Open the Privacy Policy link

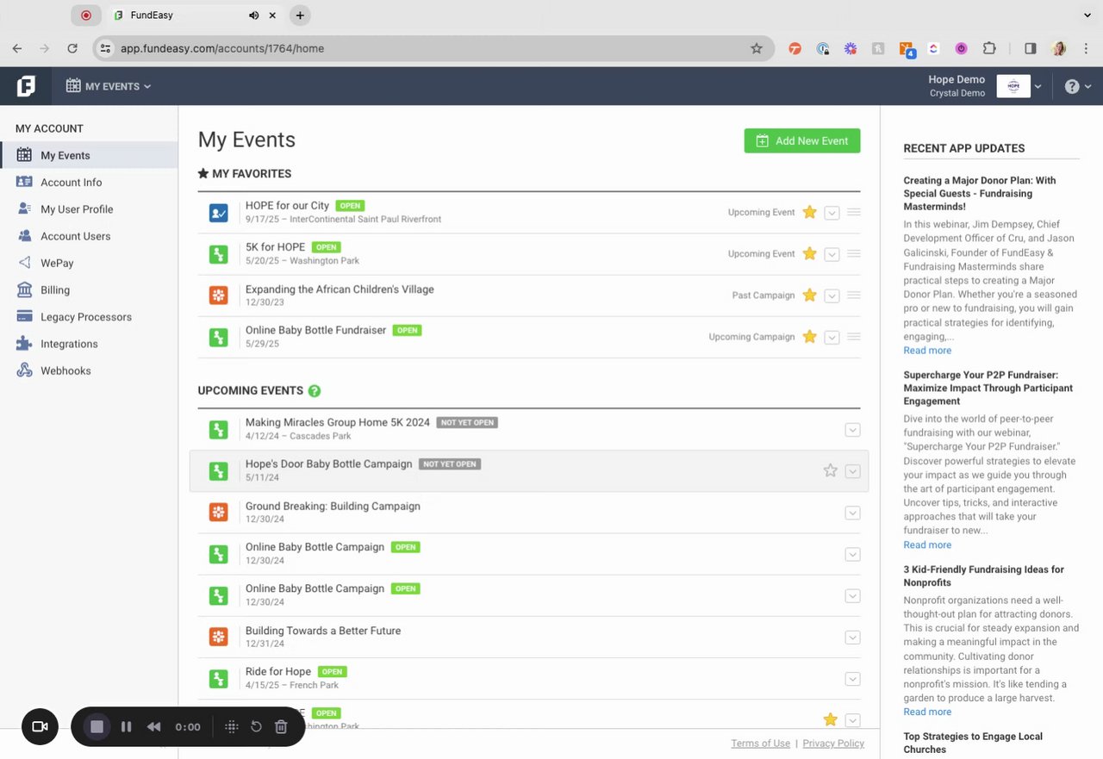point(833,743)
